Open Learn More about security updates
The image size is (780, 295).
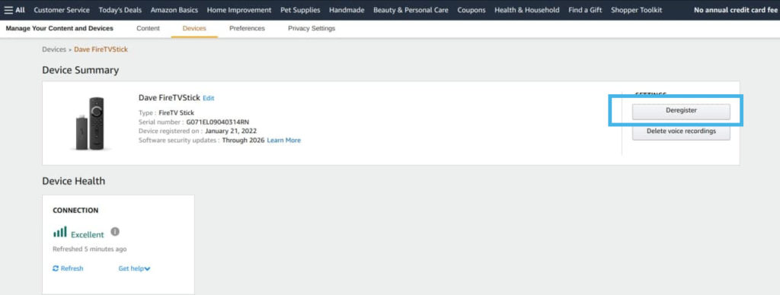click(x=283, y=141)
